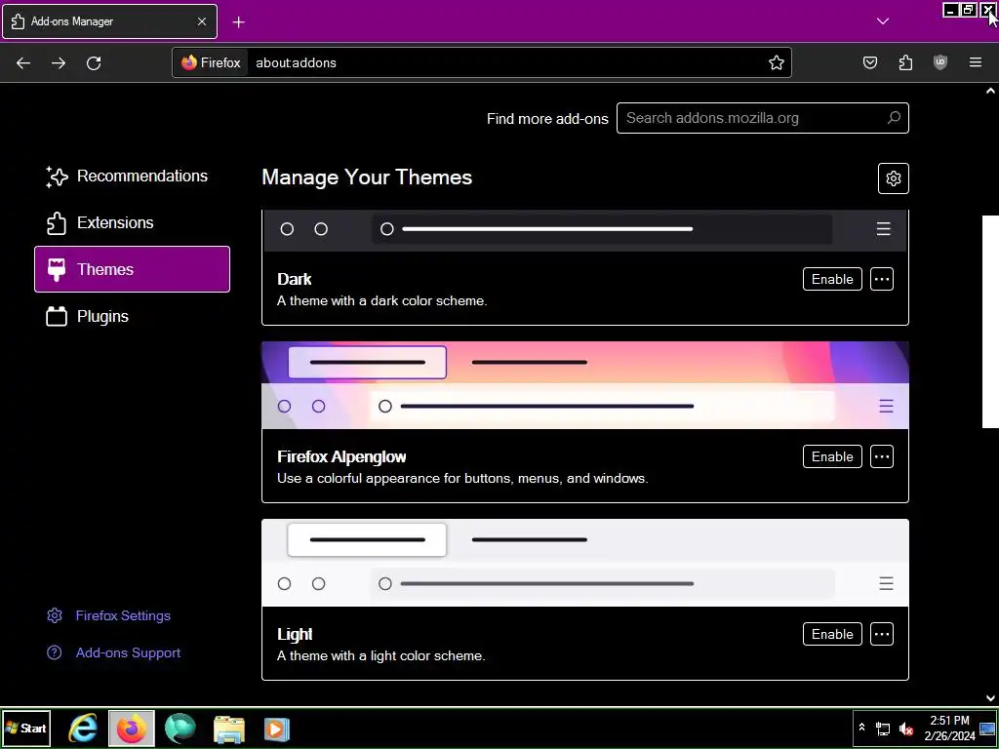
Task: Reload the current page
Action: (94, 63)
